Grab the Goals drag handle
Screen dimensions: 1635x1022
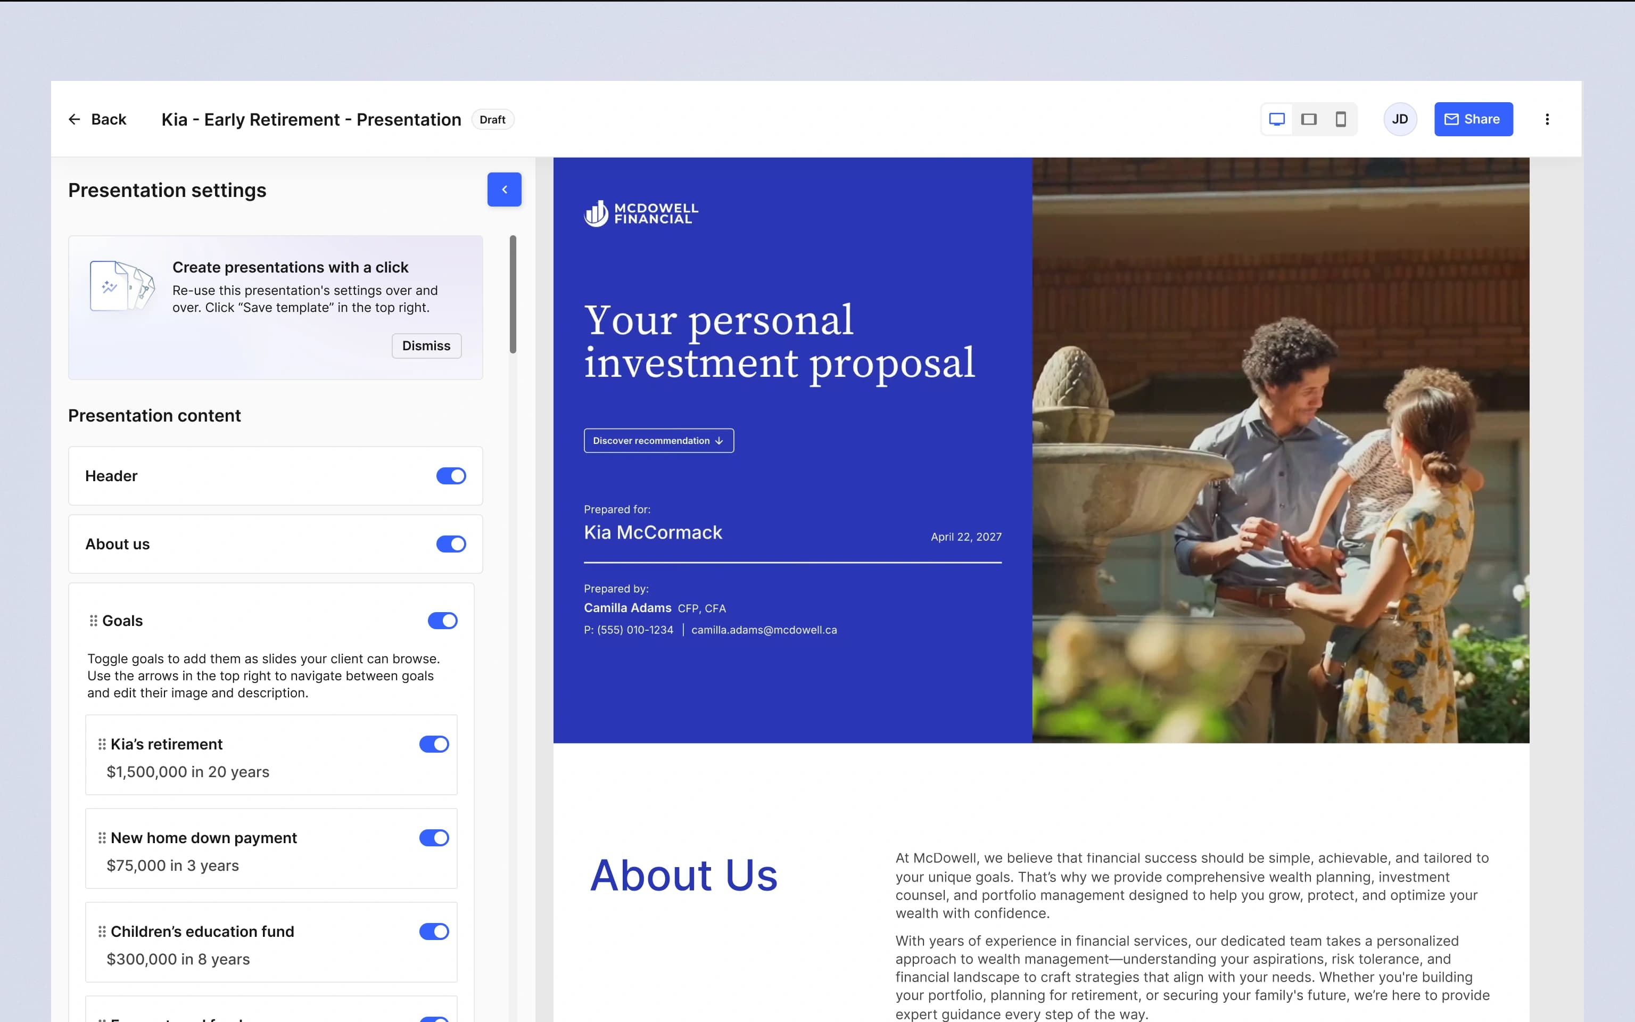coord(93,621)
